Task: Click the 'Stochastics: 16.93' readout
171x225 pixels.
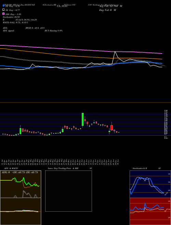Action: tap(11, 17)
